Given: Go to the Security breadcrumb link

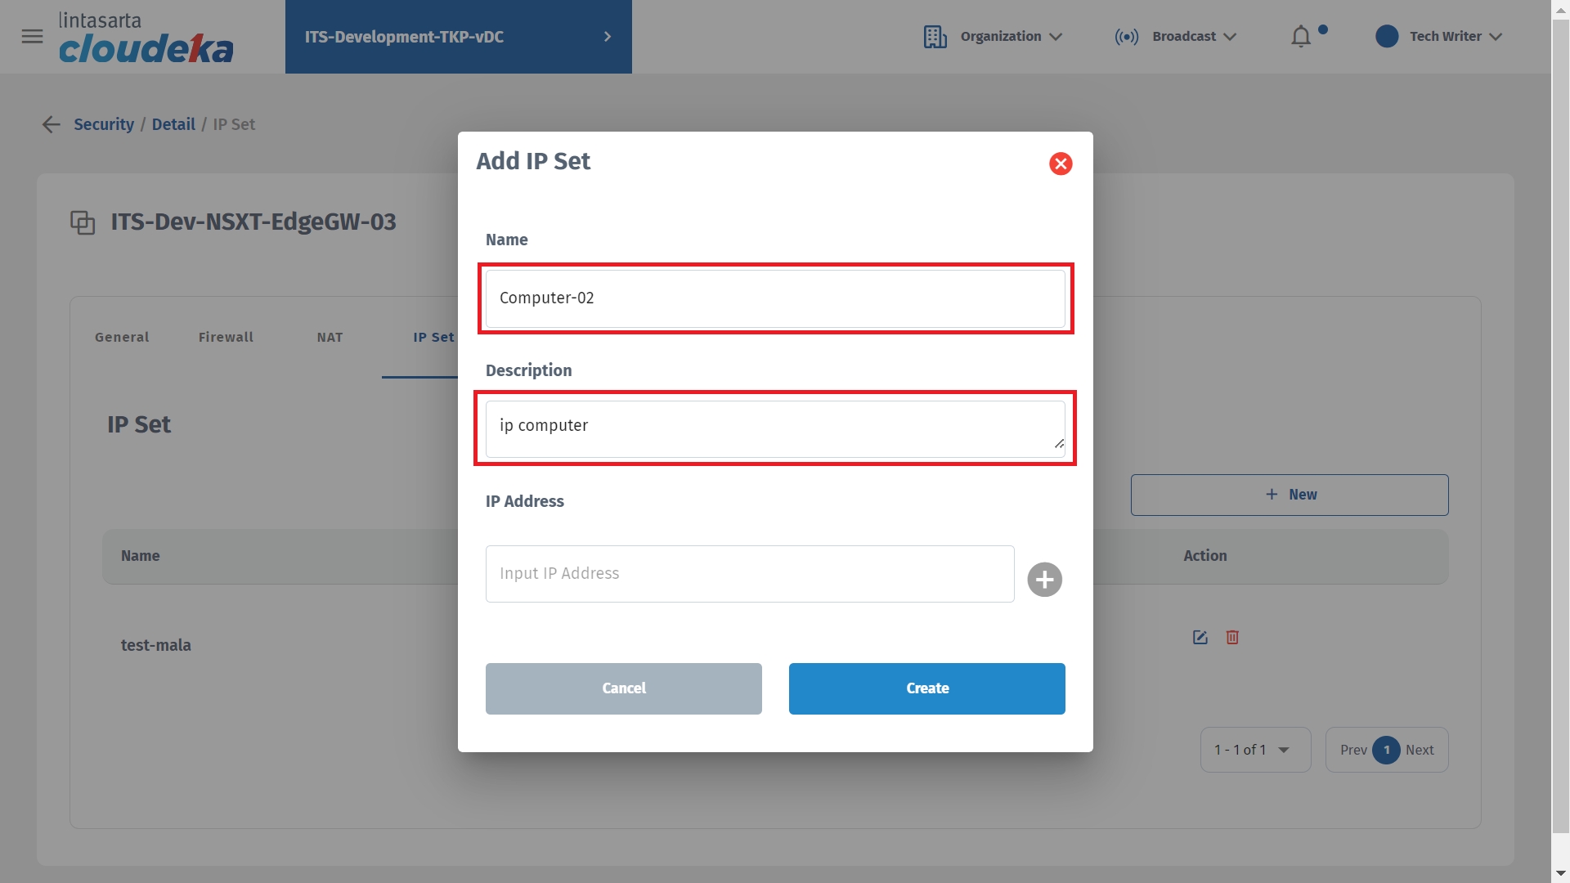Looking at the screenshot, I should pos(104,124).
